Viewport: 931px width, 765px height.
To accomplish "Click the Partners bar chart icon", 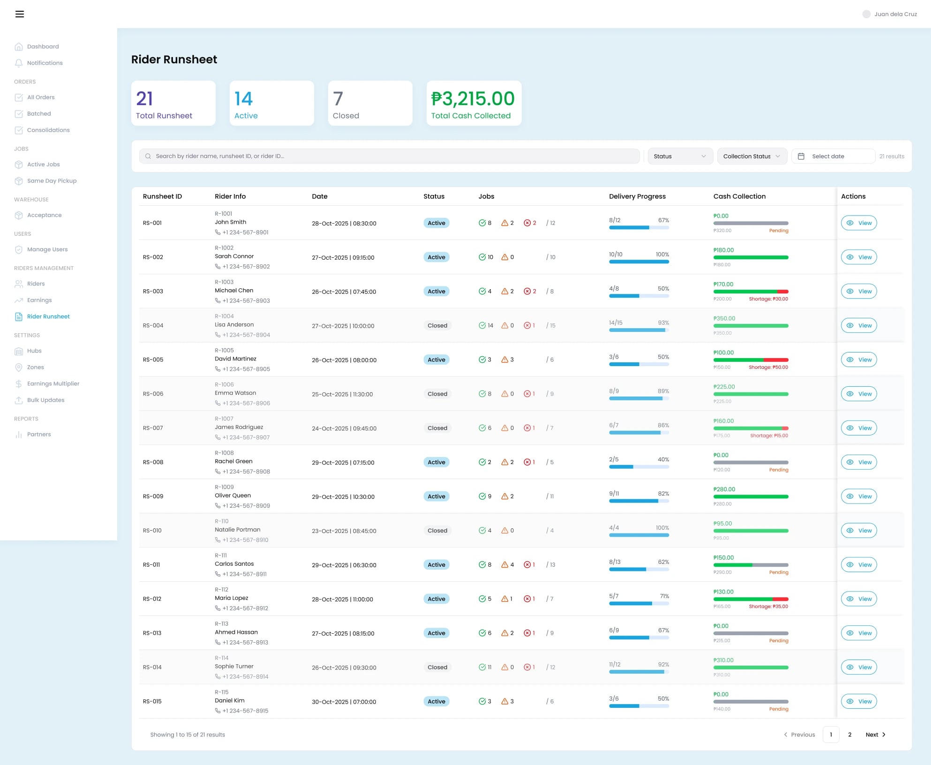I will 19,434.
